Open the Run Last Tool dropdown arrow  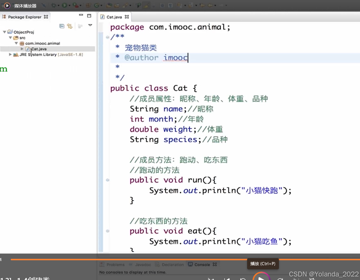[x=80, y=6]
